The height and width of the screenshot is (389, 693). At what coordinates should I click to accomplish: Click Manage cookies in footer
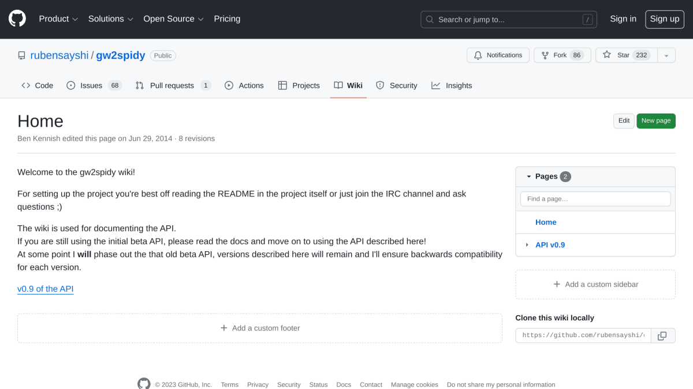point(415,384)
